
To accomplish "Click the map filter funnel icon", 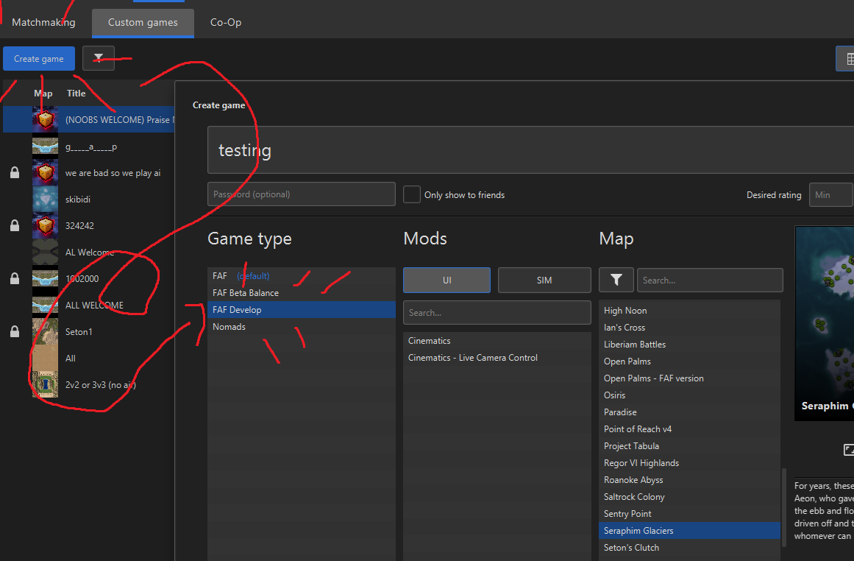I will pyautogui.click(x=616, y=280).
